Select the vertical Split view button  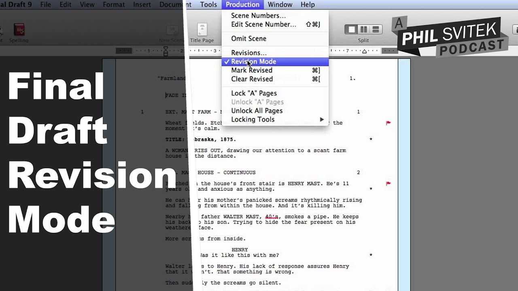363,30
